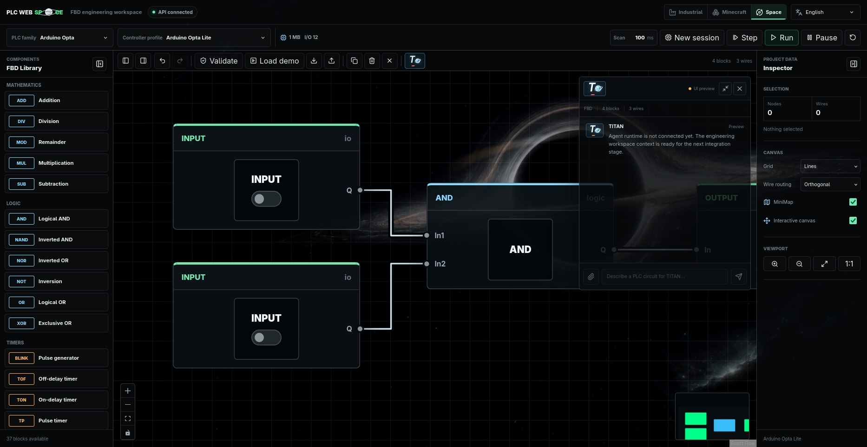The height and width of the screenshot is (447, 867).
Task: Click the minimap overview thumbnail
Action: pyautogui.click(x=712, y=416)
